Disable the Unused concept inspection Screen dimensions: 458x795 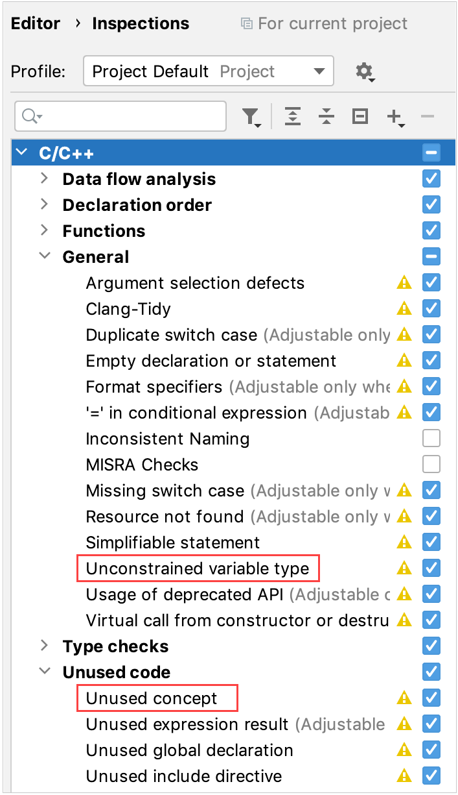pyautogui.click(x=431, y=698)
